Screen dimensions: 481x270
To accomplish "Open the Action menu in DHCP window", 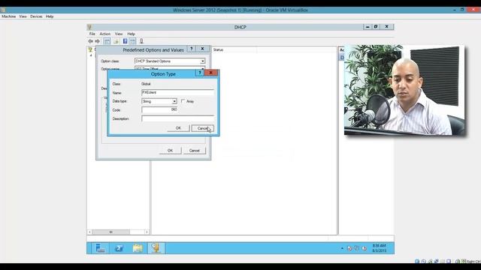I will (105, 34).
